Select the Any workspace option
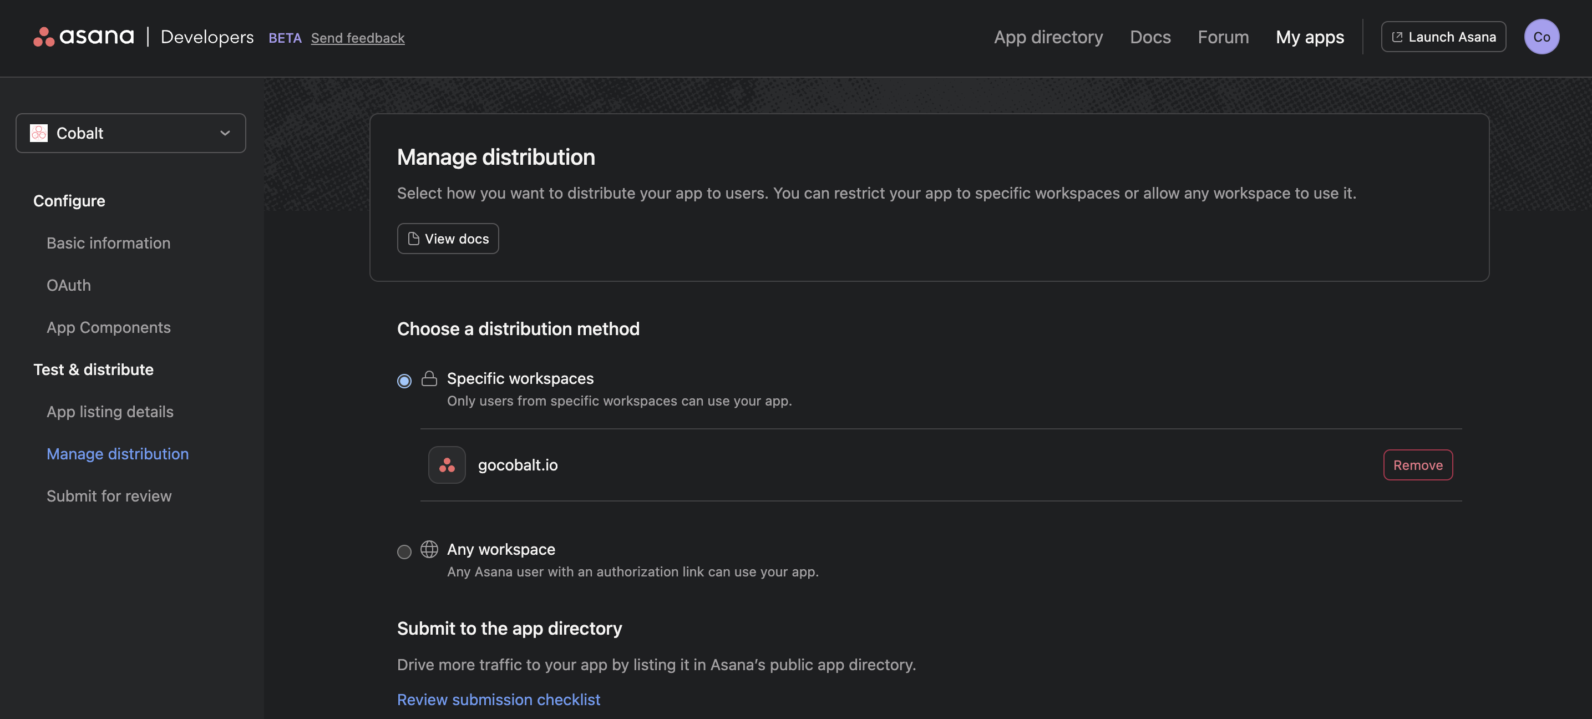Viewport: 1592px width, 719px height. point(404,552)
